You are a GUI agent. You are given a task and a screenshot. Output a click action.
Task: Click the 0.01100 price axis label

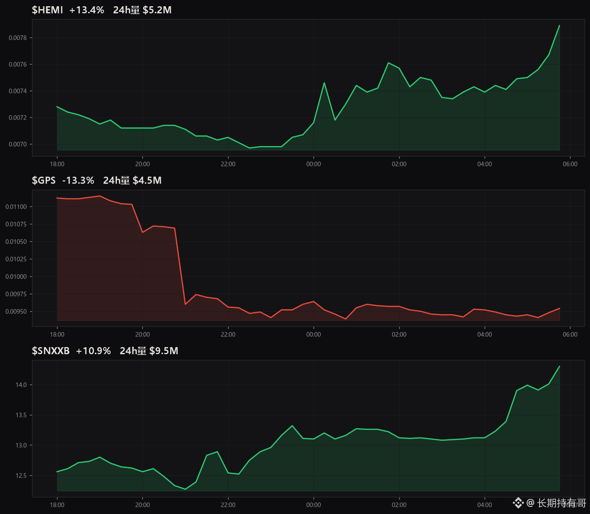(16, 207)
